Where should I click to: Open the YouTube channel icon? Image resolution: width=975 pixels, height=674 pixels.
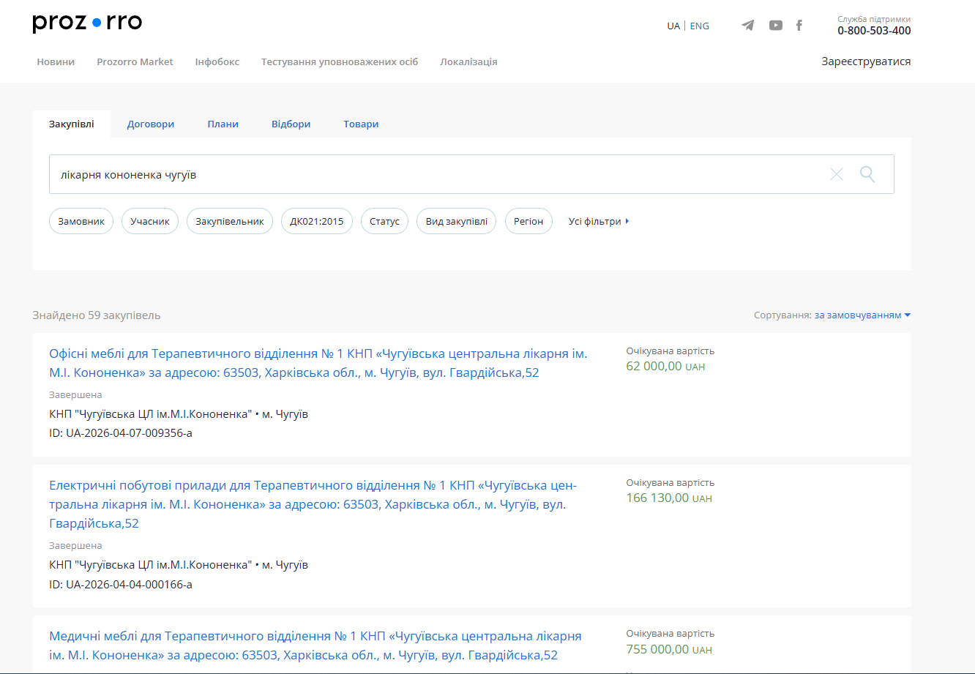click(x=776, y=26)
